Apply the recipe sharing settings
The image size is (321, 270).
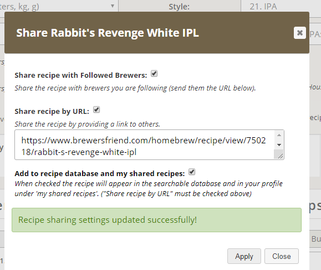(x=244, y=256)
